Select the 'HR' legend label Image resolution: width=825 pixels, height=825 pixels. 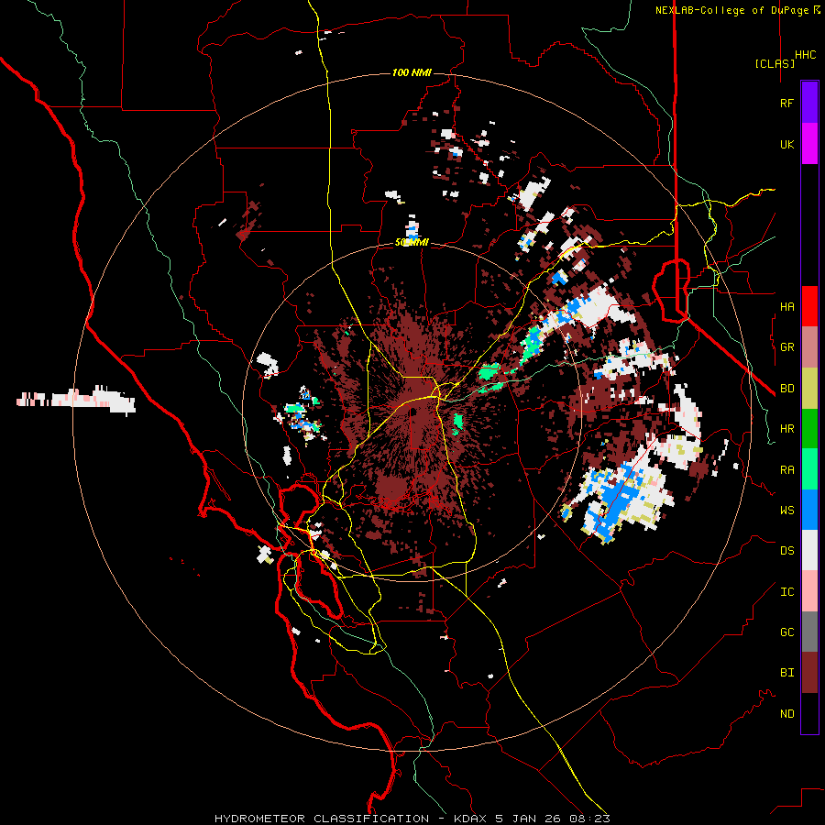786,429
